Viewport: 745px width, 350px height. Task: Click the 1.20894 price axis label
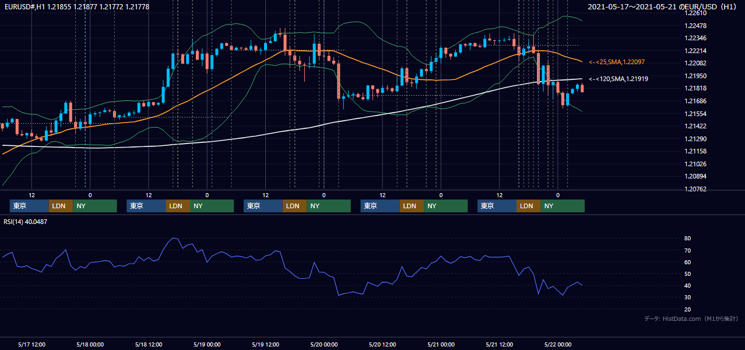pyautogui.click(x=695, y=176)
